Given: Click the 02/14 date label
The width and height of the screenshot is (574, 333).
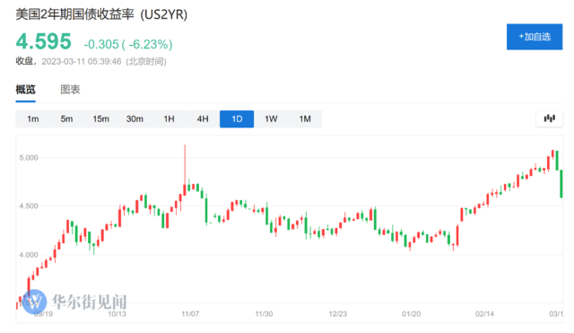Looking at the screenshot, I should [x=484, y=314].
